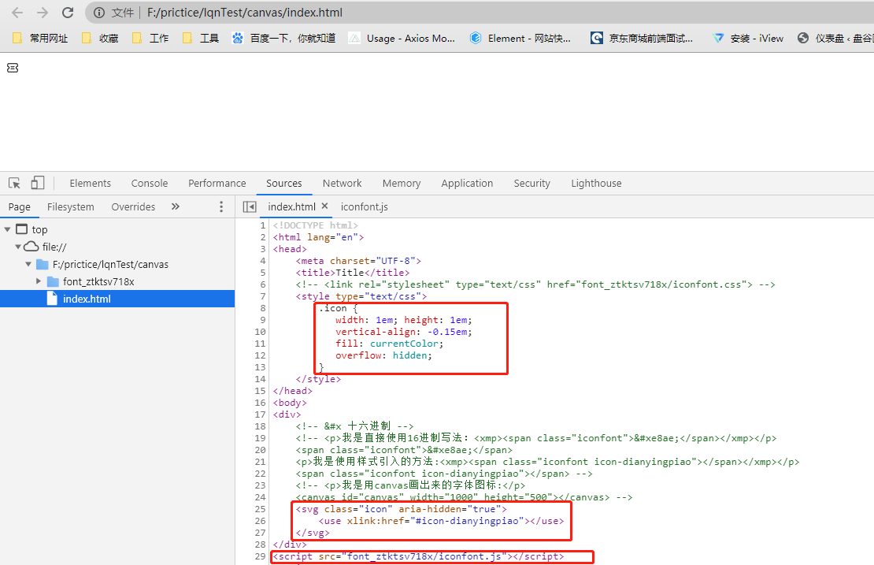874x565 pixels.
Task: Close the index.html editor tab
Action: [x=324, y=206]
